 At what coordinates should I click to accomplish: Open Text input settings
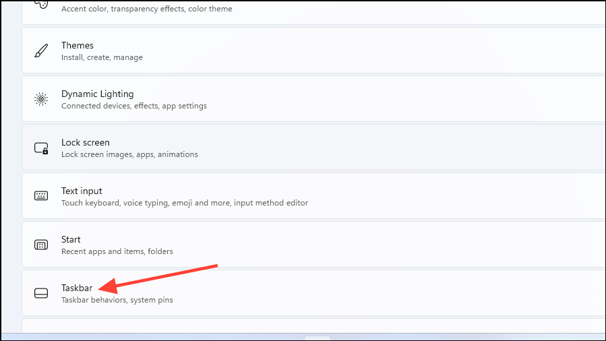pos(314,196)
